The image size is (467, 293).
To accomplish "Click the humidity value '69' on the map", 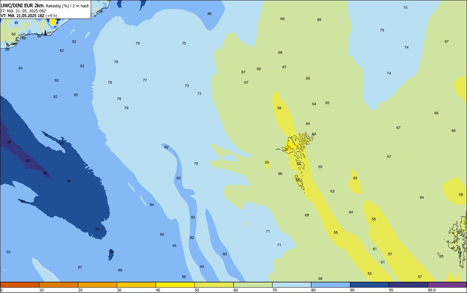I will 282,19.
